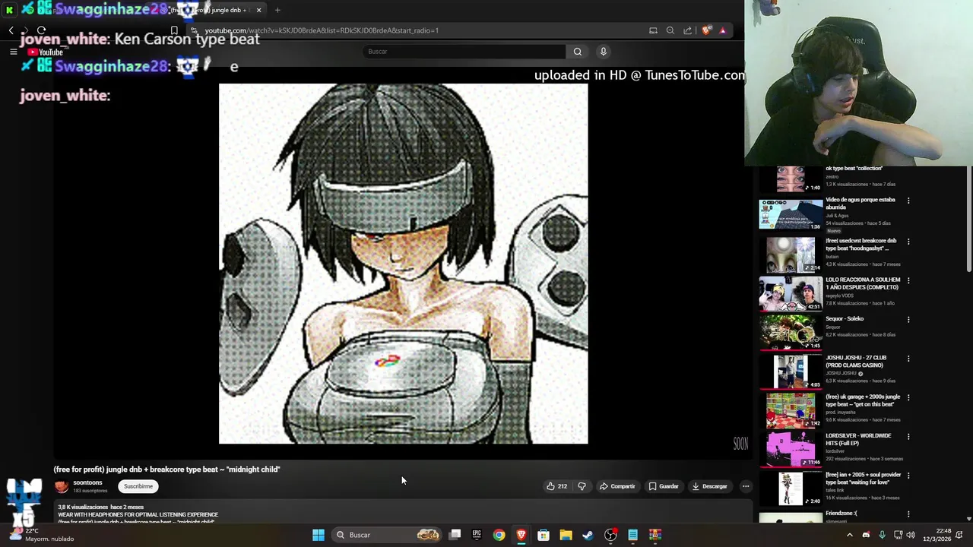Open soontoons channel avatar
The height and width of the screenshot is (547, 973).
62,486
